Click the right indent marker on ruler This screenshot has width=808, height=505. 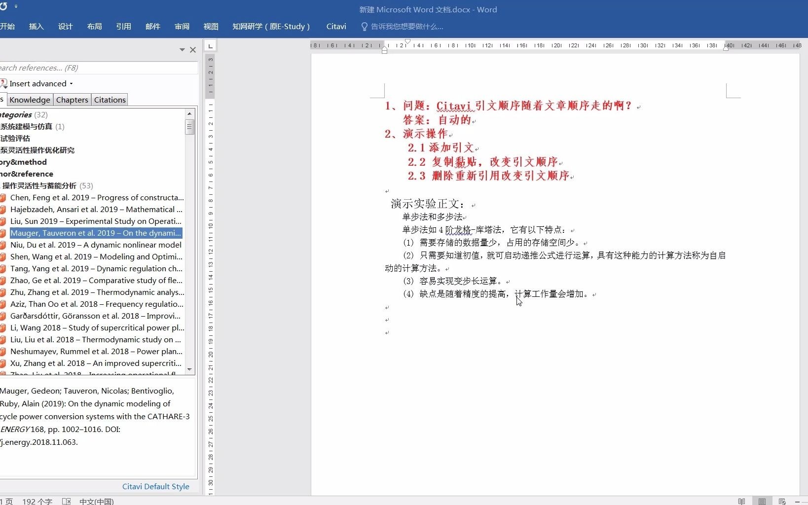coord(726,48)
